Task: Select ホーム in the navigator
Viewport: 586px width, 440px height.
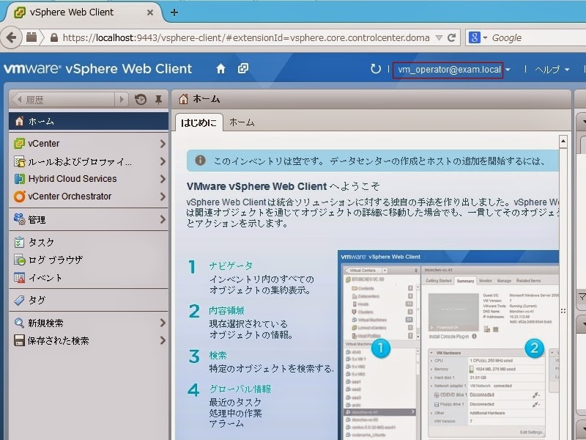Action: 89,121
